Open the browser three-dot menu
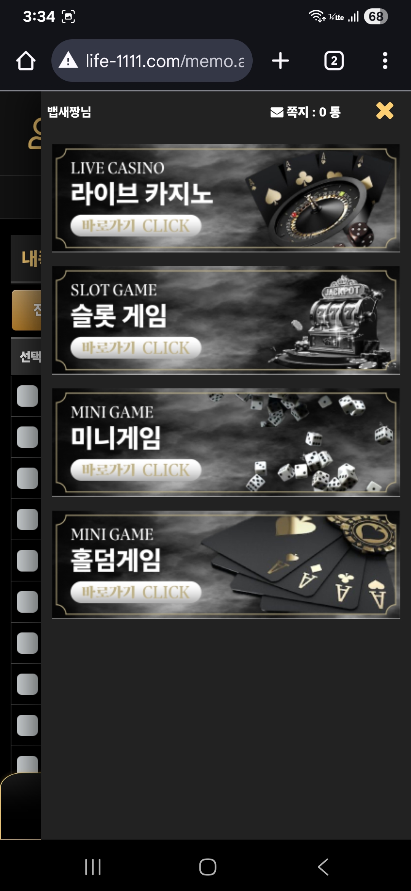Screen dimensions: 411x891 tap(385, 61)
